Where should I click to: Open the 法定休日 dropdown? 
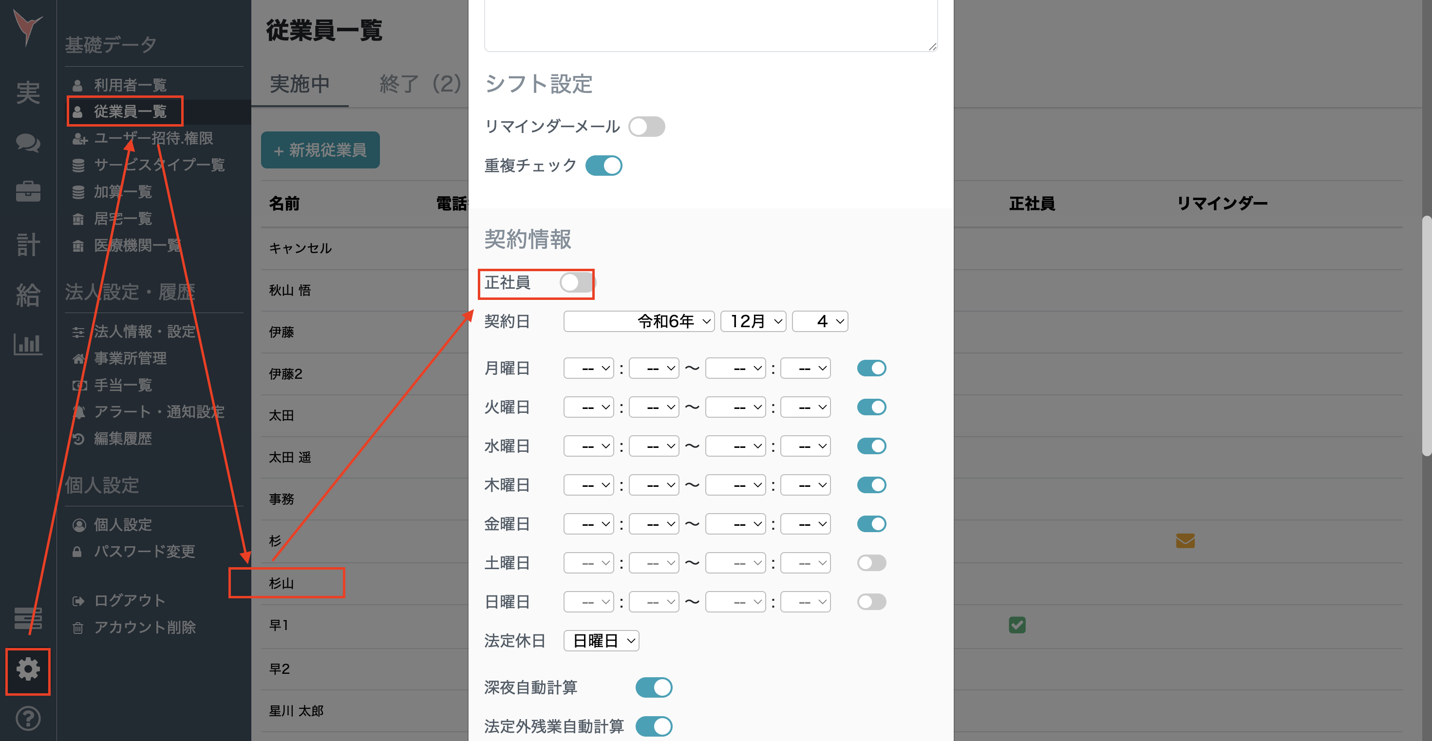point(601,640)
